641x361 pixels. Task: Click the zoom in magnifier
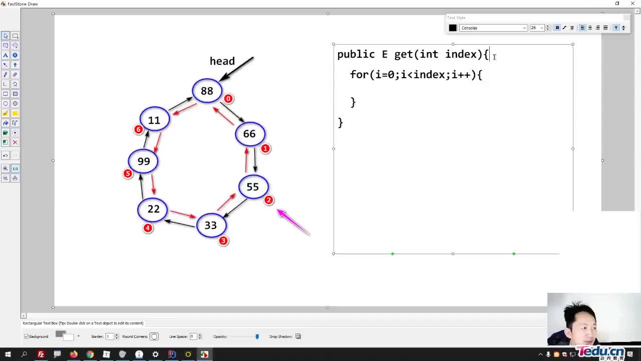pos(6,168)
